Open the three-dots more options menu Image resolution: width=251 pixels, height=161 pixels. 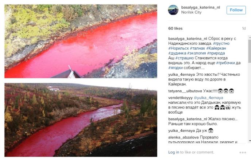243,152
